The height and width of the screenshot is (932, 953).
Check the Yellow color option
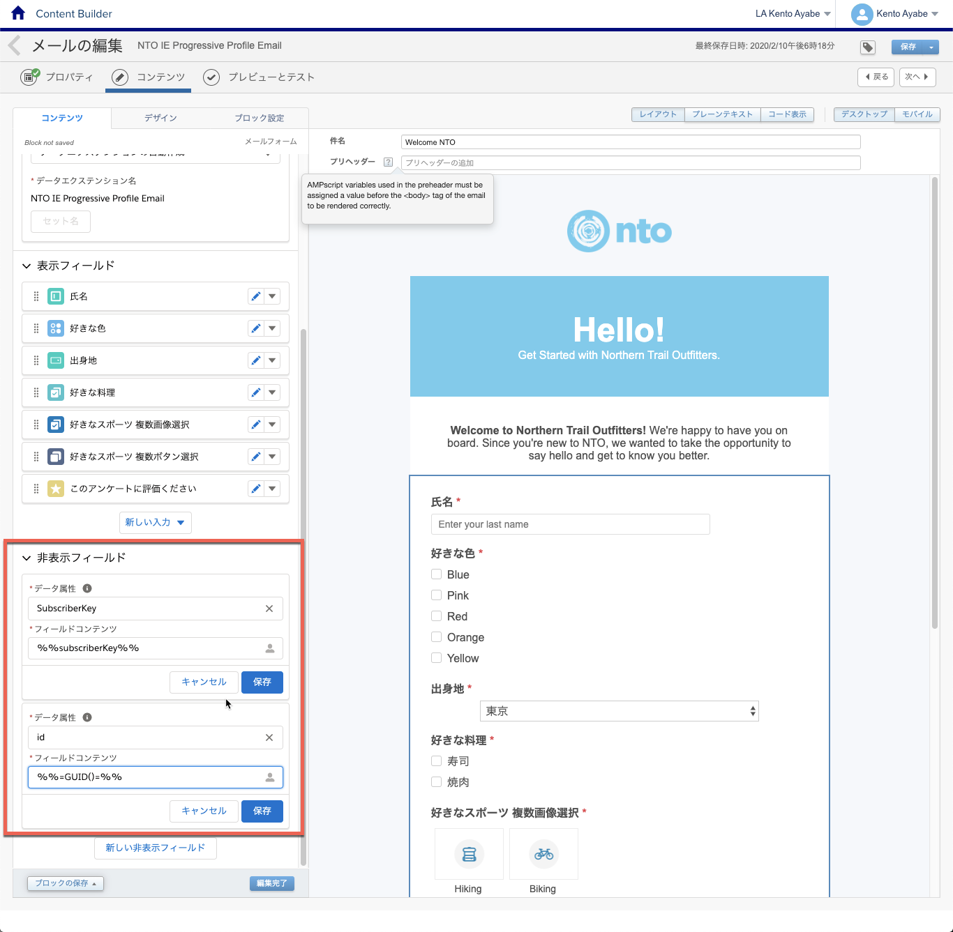[437, 658]
